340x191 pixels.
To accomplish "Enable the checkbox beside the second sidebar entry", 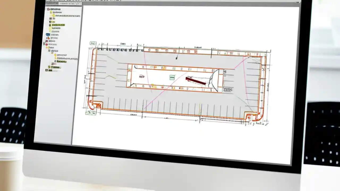I will [51, 12].
